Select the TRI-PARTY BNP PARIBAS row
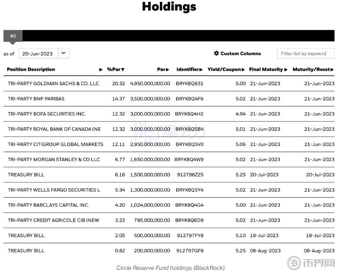The height and width of the screenshot is (276, 340). 36,99
